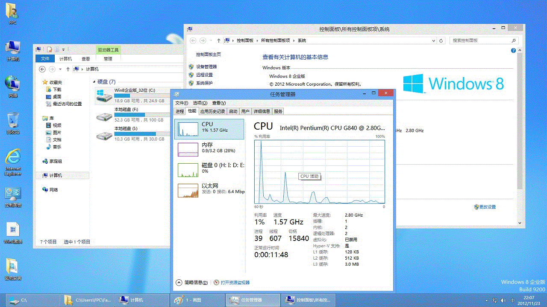
Task: Open the FPC user folder desktop icon
Action: click(12, 13)
